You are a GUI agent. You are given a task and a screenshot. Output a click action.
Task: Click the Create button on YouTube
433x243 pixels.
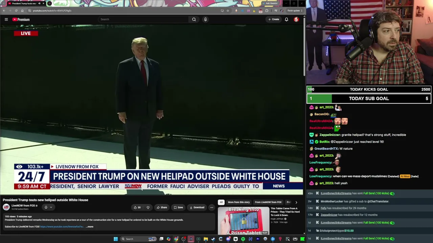point(274,19)
